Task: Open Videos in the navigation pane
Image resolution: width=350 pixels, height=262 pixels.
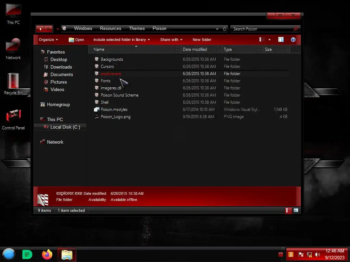Action: tap(57, 90)
